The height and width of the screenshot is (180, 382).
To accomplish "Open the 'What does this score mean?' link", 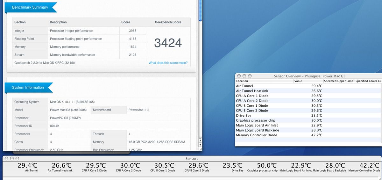I will 168,63.
